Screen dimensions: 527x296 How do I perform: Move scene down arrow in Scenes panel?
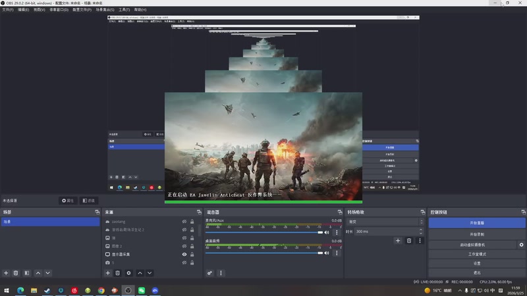click(47, 273)
